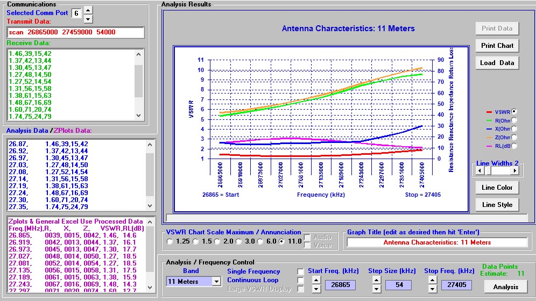Image resolution: width=536 pixels, height=301 pixels.
Task: Select the RL(dB) line radio button
Action: coord(514,146)
